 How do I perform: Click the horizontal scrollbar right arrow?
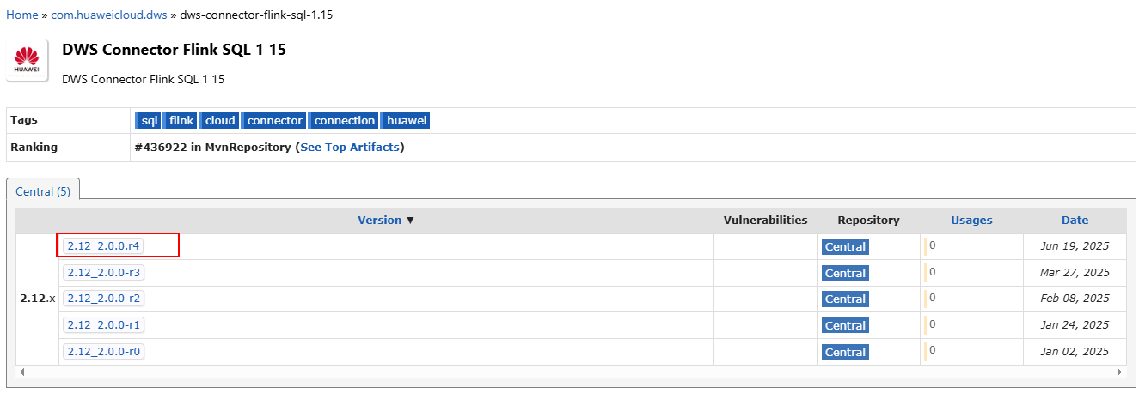(x=1119, y=372)
